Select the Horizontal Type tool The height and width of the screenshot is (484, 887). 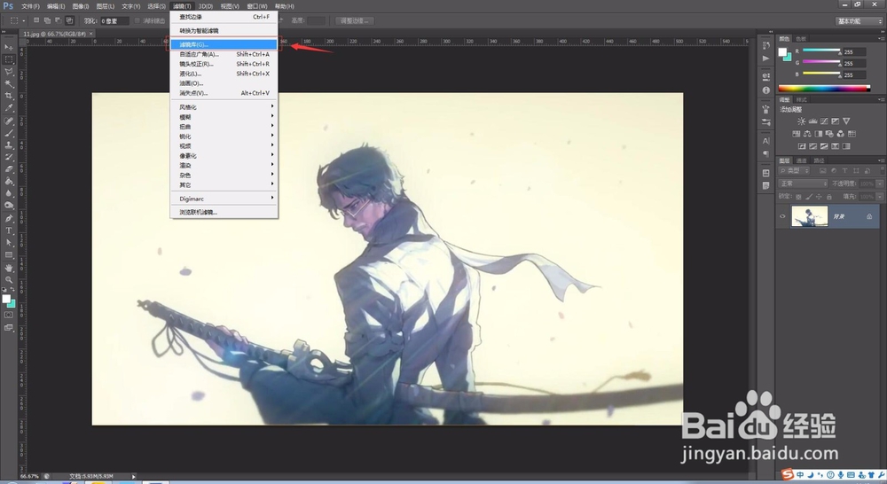pyautogui.click(x=9, y=230)
